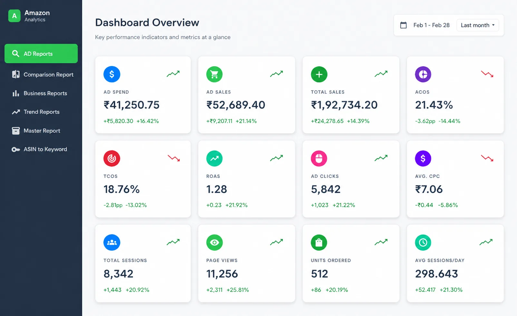Click the Avg Sessions/Day clock icon

click(423, 243)
